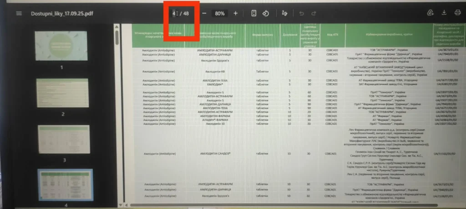This screenshot has height=209, width=466.
Task: Toggle the sidebar hamburger menu
Action: click(19, 13)
